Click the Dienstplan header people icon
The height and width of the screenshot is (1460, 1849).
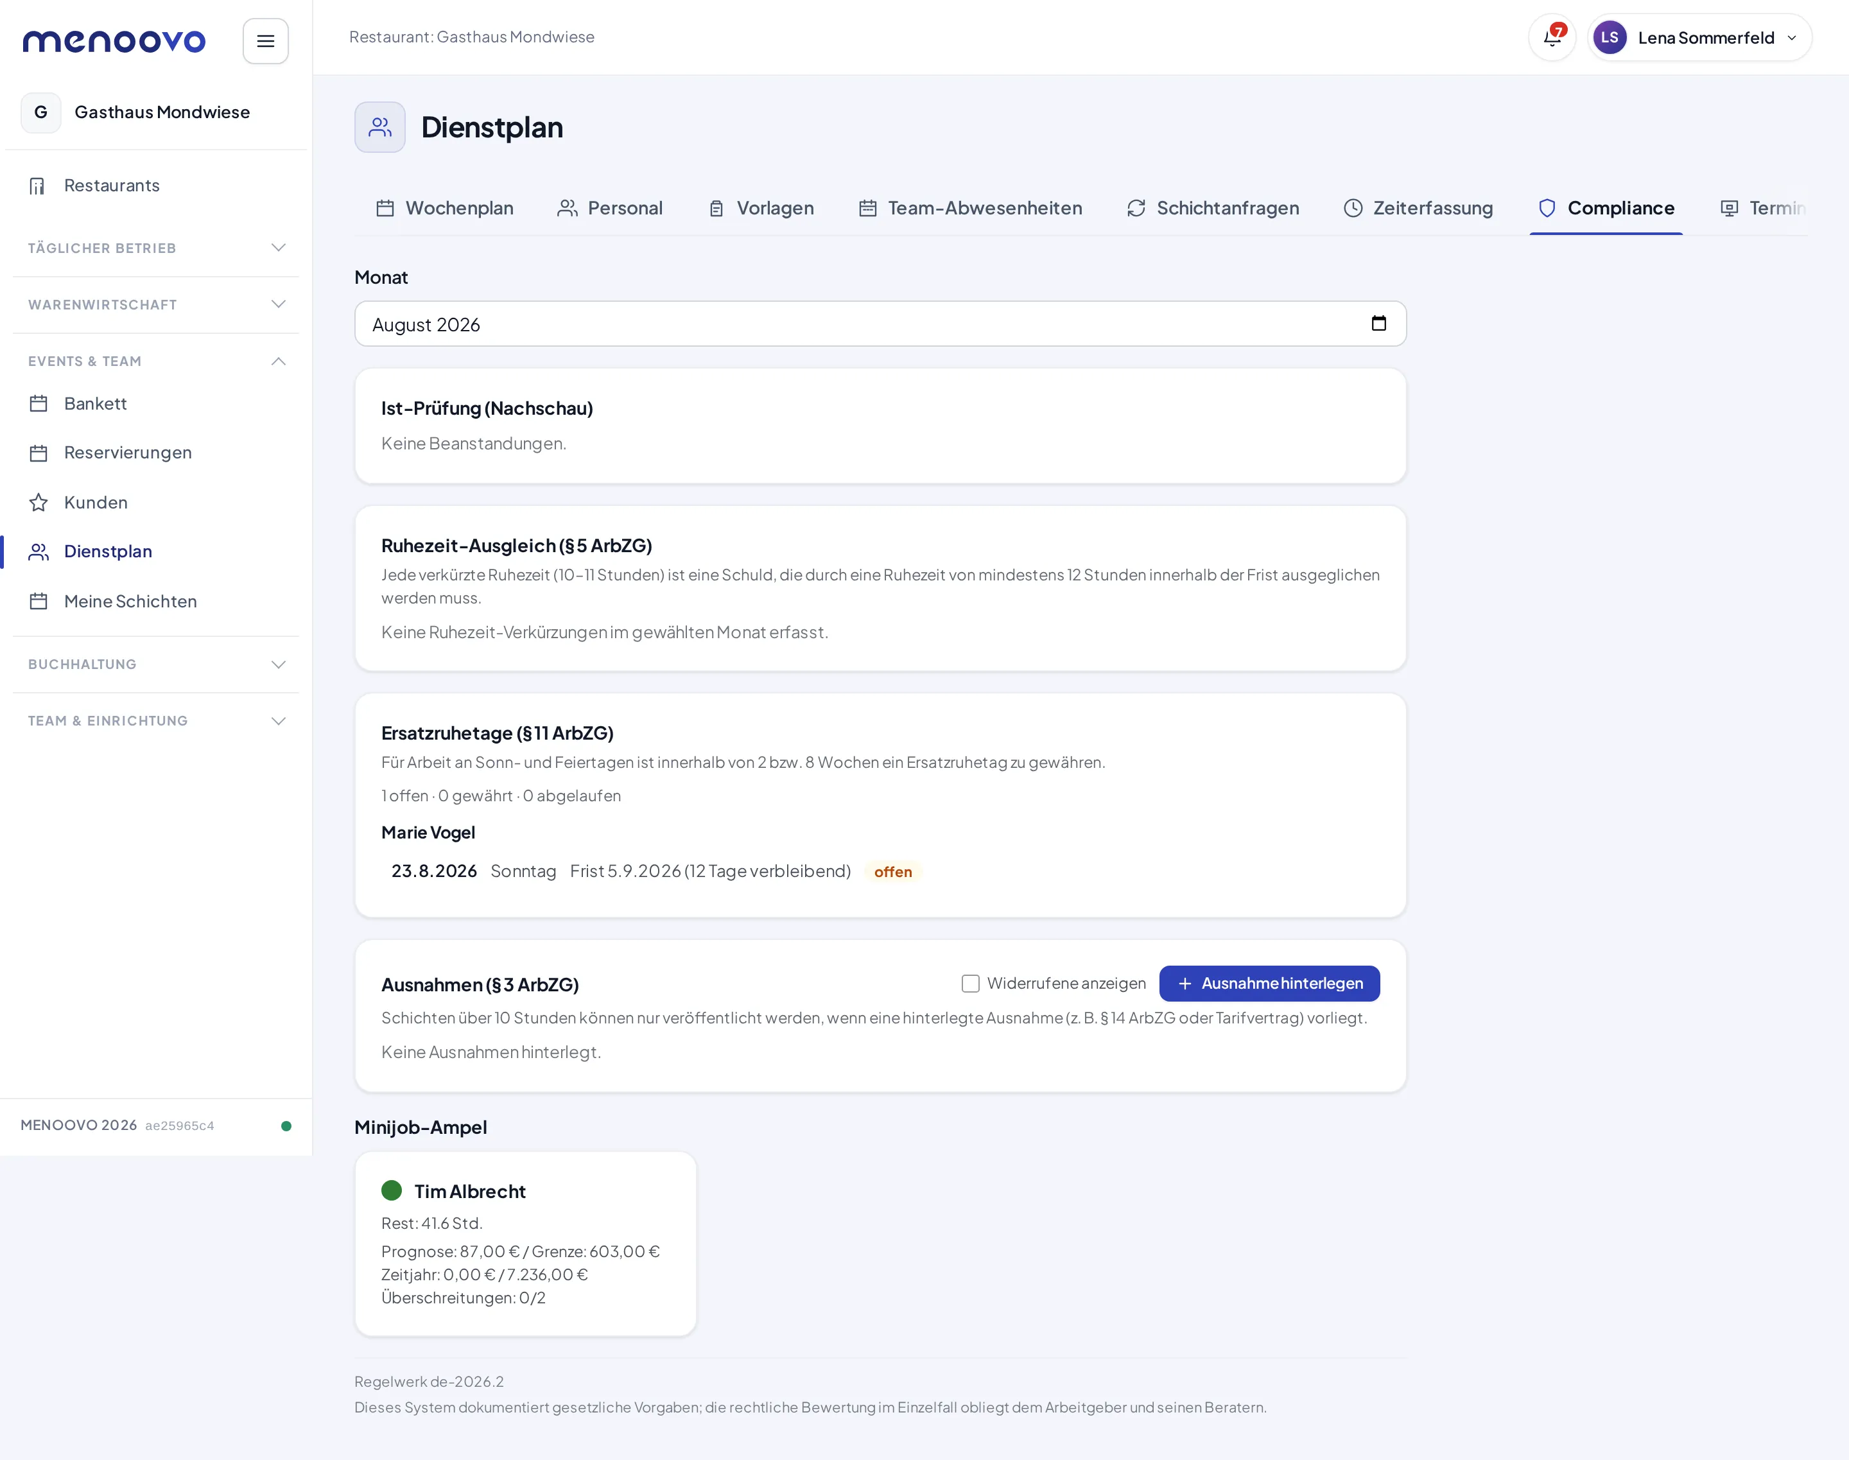(x=381, y=127)
